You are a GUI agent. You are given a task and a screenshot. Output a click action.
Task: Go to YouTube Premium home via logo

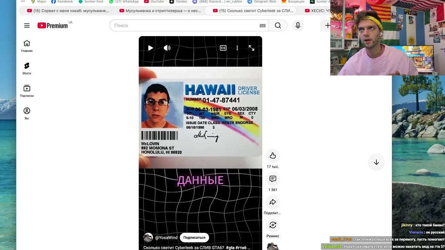52,25
